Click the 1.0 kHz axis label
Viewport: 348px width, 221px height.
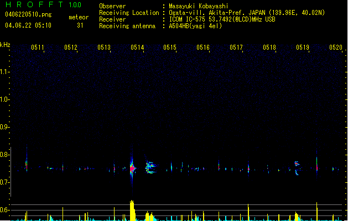[x=4, y=99]
